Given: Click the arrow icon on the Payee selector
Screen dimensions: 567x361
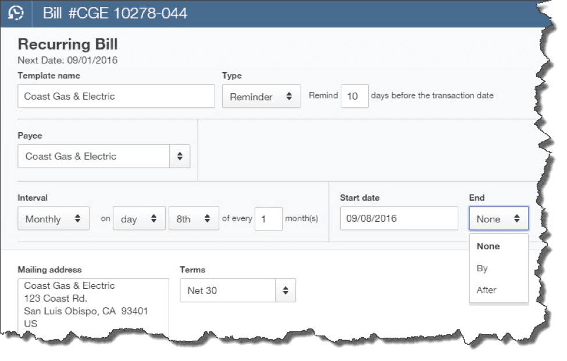Looking at the screenshot, I should coord(180,156).
